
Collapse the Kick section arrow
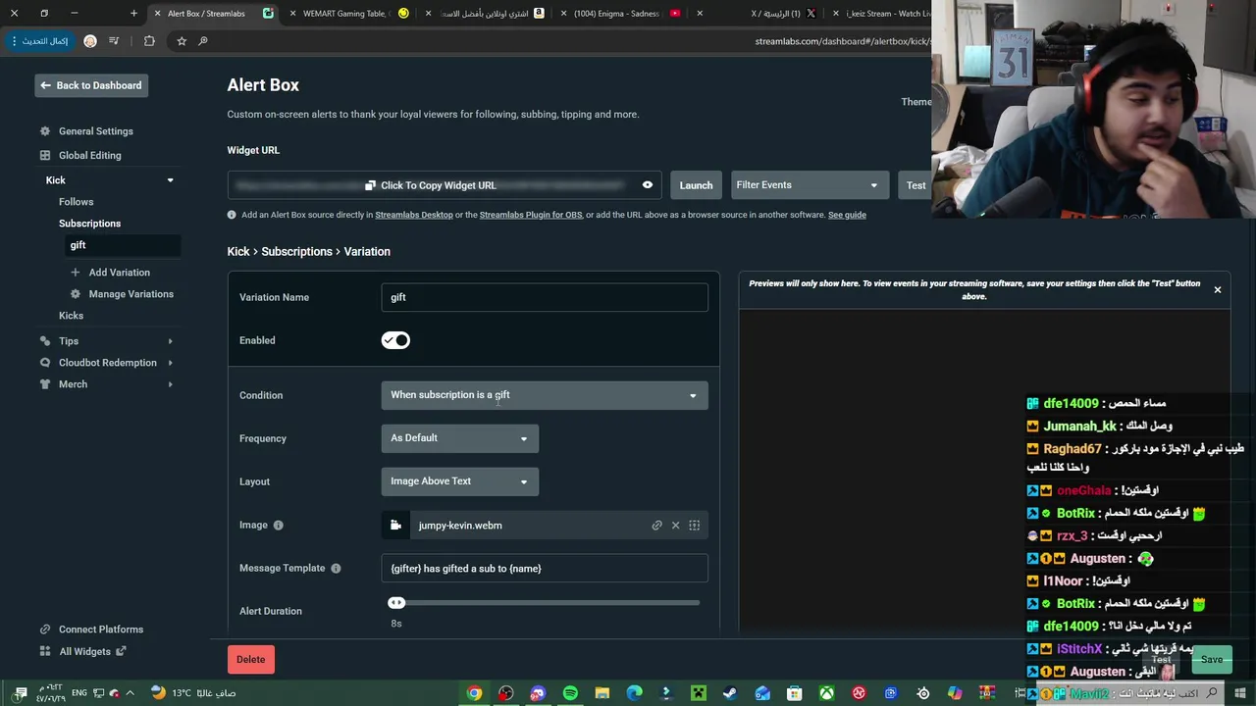[x=170, y=180]
